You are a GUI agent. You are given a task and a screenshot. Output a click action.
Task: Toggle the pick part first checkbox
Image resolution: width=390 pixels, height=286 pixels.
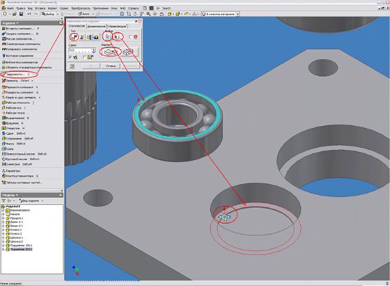click(130, 37)
